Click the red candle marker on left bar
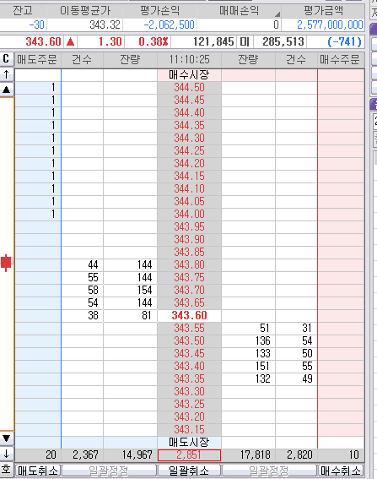Image resolution: width=377 pixels, height=479 pixels. point(6,263)
